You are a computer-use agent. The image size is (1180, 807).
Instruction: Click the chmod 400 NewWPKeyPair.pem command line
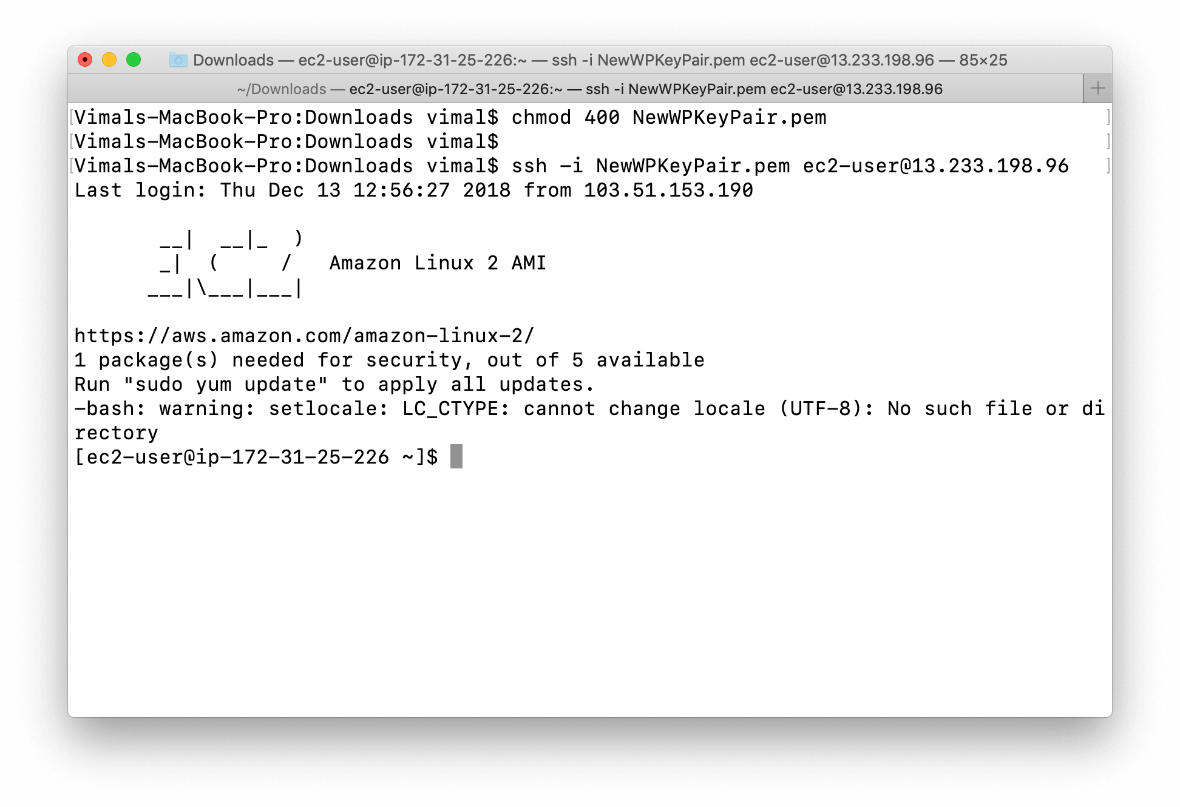tap(450, 117)
